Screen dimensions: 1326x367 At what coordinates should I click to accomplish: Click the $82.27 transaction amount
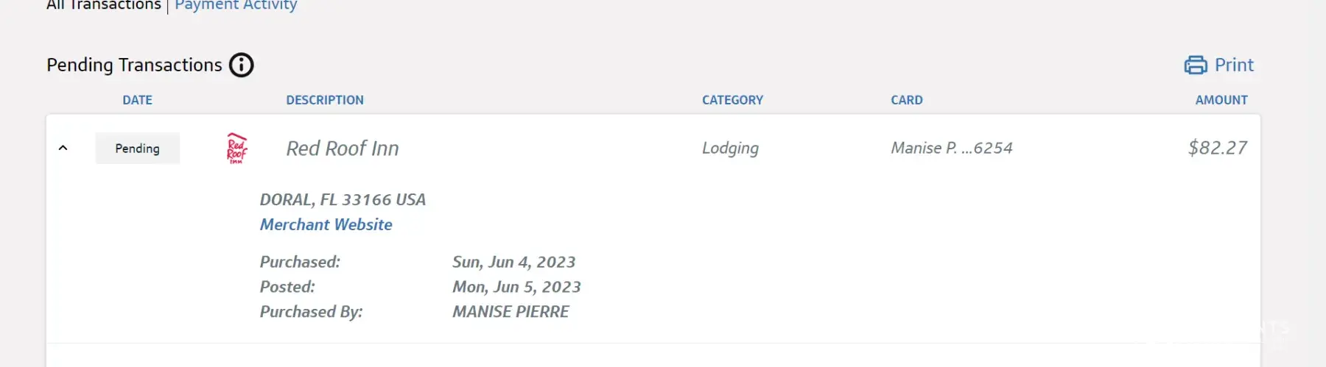[x=1217, y=148]
